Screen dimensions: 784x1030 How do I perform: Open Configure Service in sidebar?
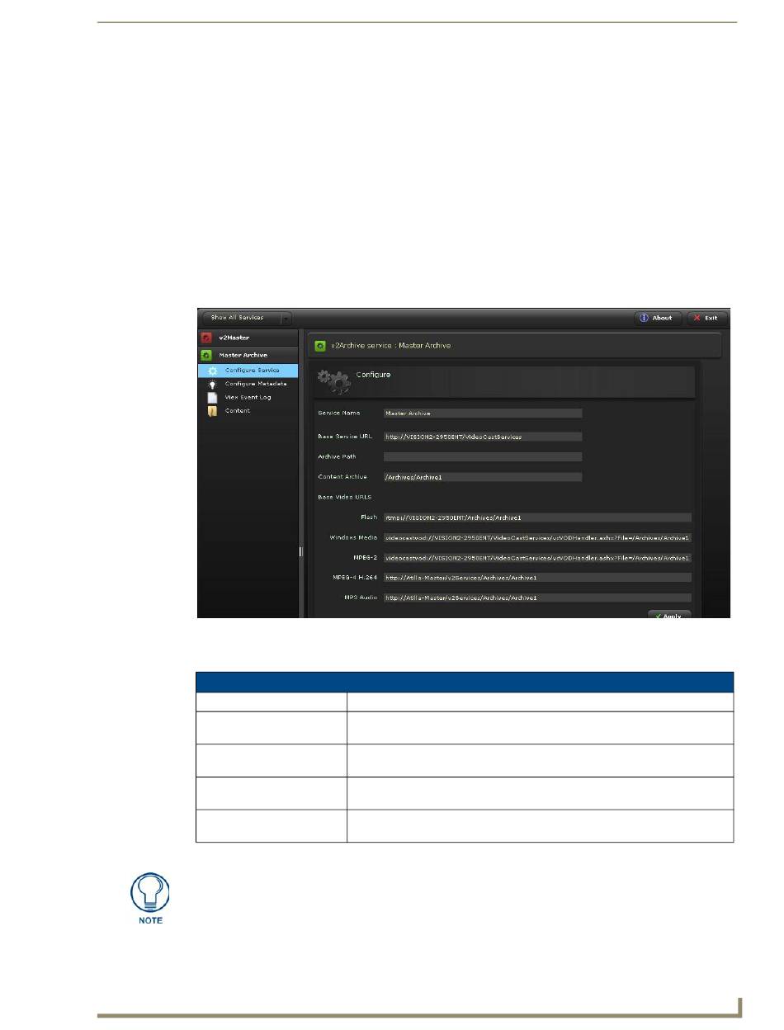(248, 371)
